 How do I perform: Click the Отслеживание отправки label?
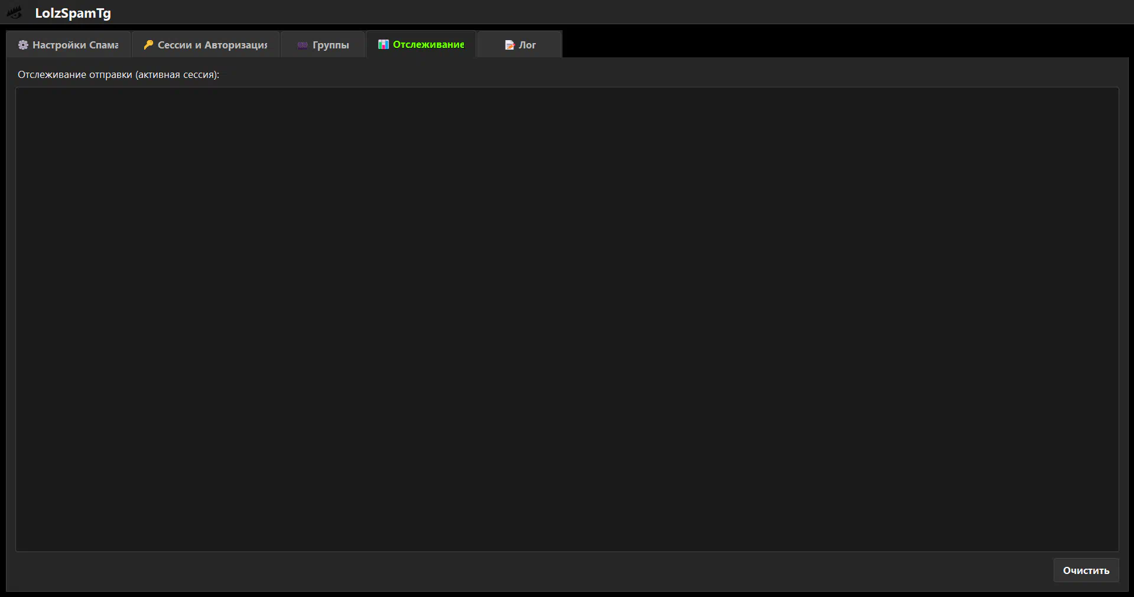pos(118,74)
